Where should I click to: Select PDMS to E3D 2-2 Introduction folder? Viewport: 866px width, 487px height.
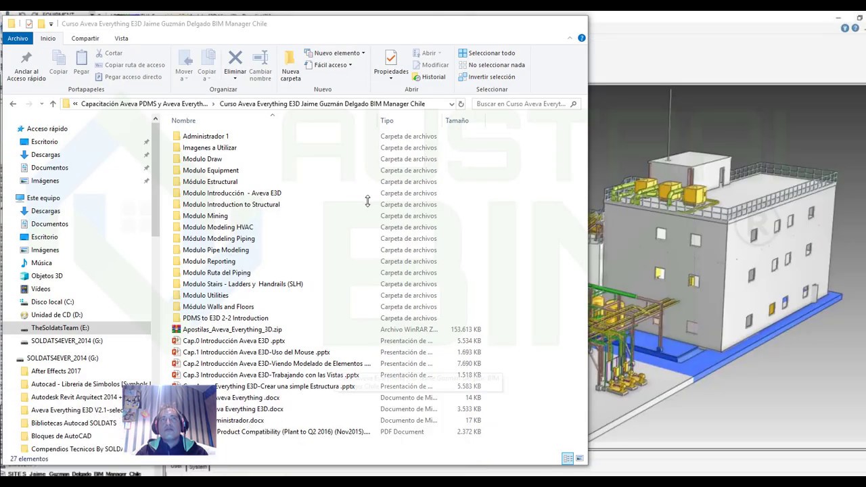click(x=225, y=318)
